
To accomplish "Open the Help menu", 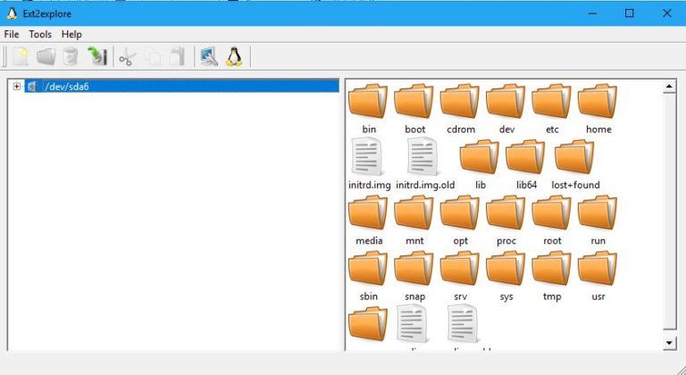I will [71, 34].
